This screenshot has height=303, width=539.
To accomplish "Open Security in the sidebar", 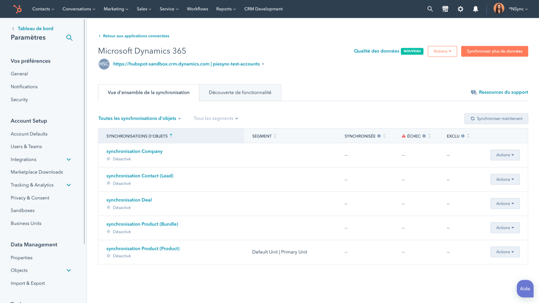I will (x=19, y=100).
